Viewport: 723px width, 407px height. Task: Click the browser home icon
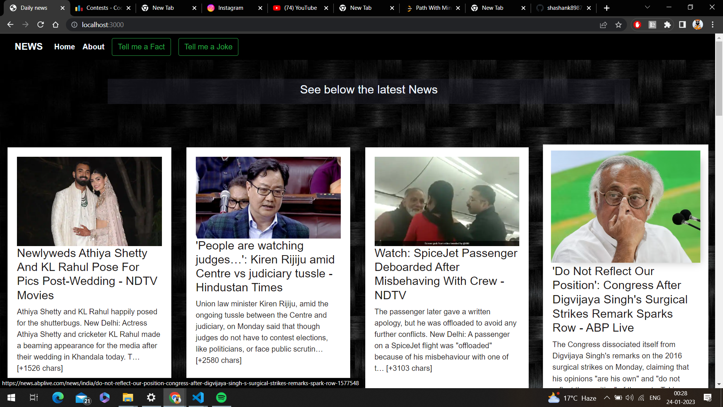coord(55,24)
